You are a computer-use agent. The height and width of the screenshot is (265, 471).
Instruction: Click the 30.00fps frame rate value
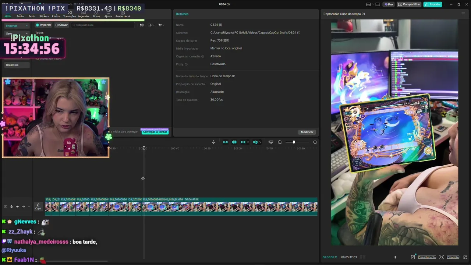pyautogui.click(x=216, y=100)
